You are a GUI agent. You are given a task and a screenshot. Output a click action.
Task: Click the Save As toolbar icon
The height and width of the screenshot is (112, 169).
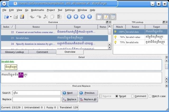(22, 17)
